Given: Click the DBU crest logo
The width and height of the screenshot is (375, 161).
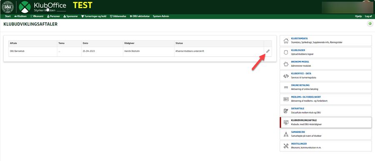Looking at the screenshot, I should coord(7,7).
